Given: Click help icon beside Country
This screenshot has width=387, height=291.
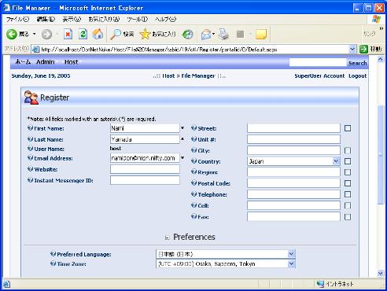Looking at the screenshot, I should [x=193, y=161].
